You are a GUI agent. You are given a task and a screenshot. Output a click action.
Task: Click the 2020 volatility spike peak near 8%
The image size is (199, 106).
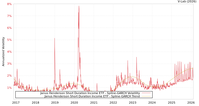click(79, 6)
